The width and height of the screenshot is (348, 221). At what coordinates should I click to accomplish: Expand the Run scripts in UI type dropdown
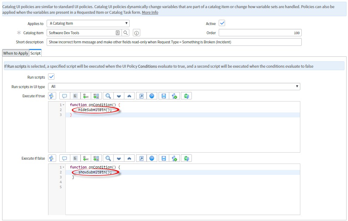coord(174,86)
